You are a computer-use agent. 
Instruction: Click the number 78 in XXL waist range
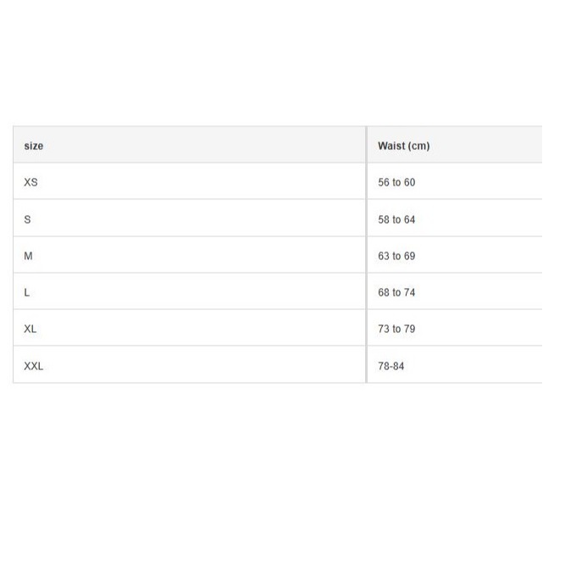point(384,366)
